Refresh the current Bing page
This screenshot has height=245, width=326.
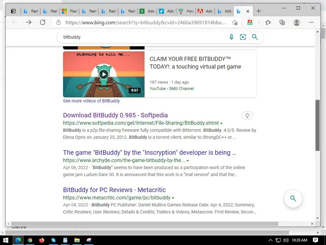(43, 22)
